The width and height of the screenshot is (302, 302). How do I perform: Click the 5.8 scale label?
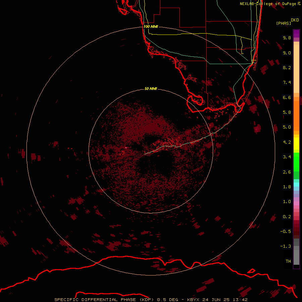[287, 112]
